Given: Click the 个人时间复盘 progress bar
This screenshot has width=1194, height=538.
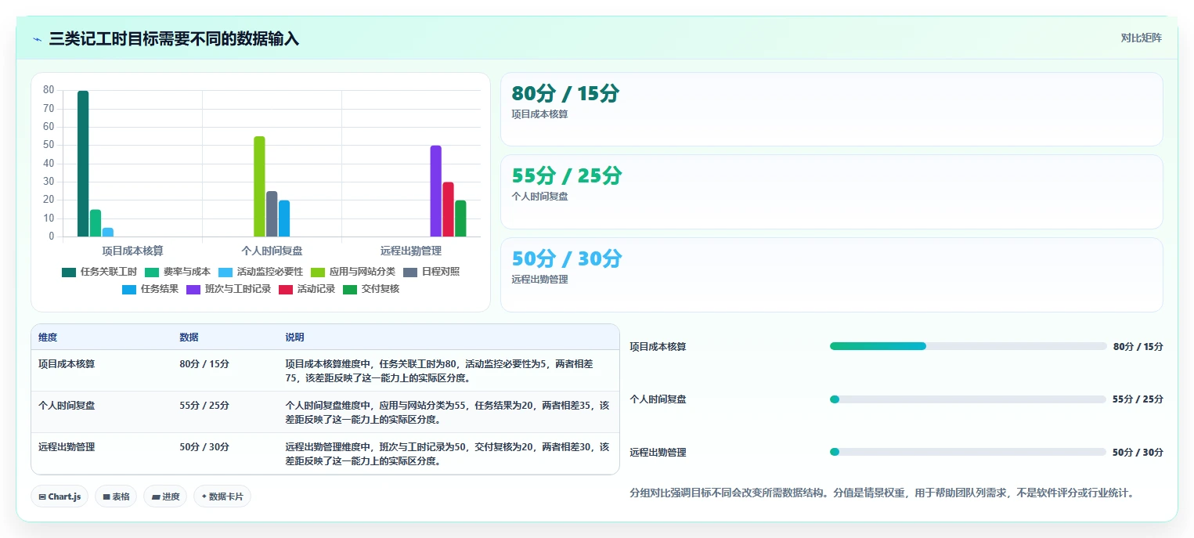Looking at the screenshot, I should tap(968, 399).
